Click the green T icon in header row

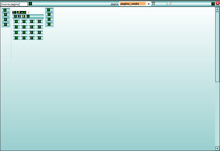[14, 12]
